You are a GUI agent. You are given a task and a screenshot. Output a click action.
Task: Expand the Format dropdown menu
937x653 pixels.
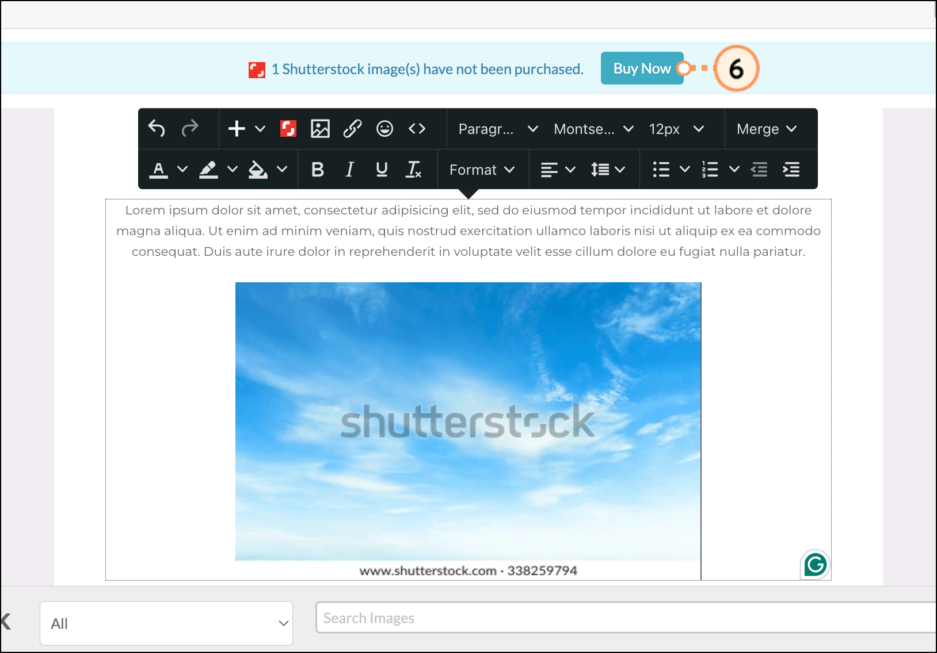[x=482, y=170]
